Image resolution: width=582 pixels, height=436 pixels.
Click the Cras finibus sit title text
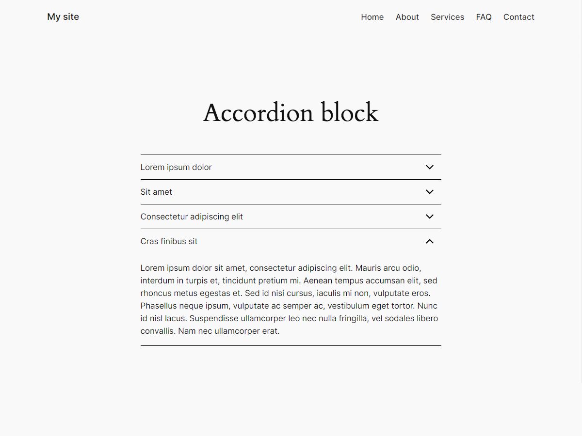pos(169,241)
